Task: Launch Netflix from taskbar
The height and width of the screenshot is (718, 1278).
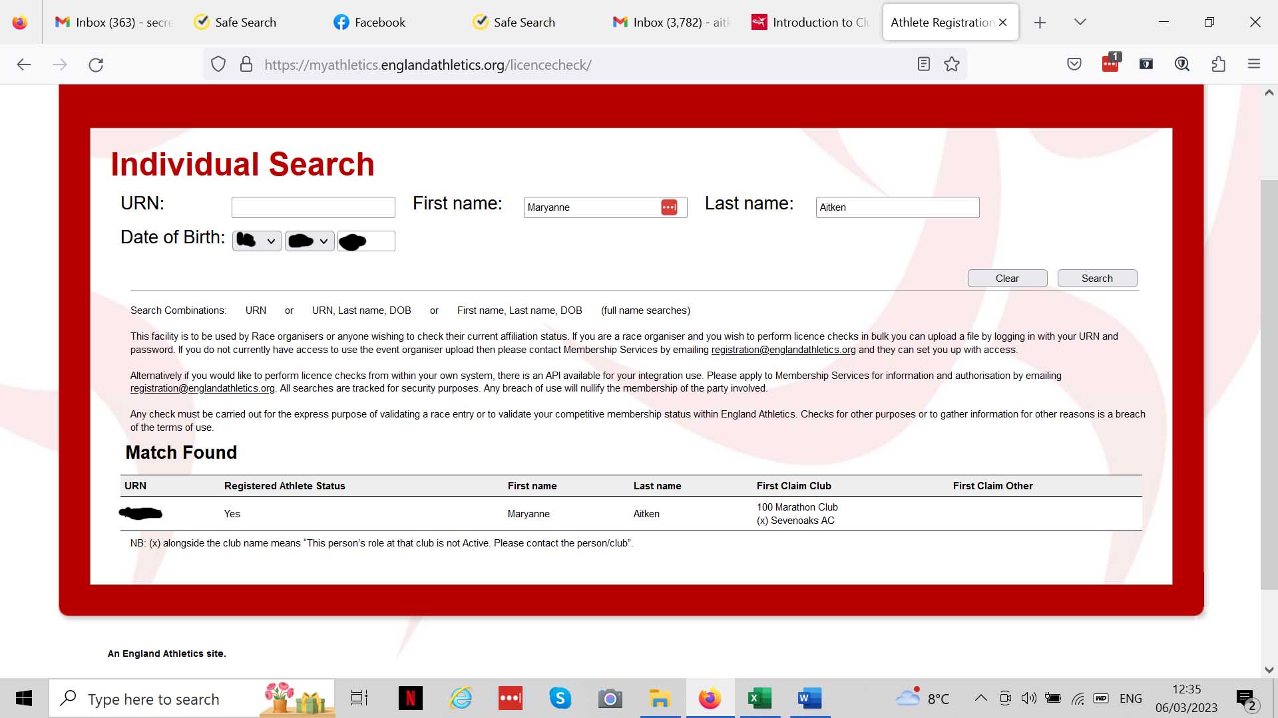Action: pyautogui.click(x=411, y=699)
